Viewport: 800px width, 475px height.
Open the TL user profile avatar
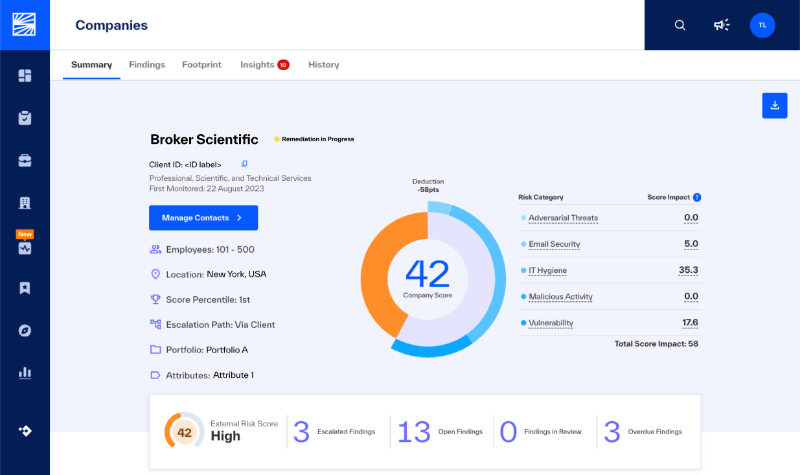(x=762, y=25)
